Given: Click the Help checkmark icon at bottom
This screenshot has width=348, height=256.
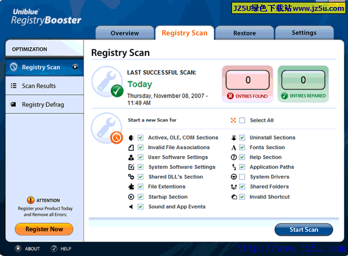Looking at the screenshot, I should click(x=54, y=249).
